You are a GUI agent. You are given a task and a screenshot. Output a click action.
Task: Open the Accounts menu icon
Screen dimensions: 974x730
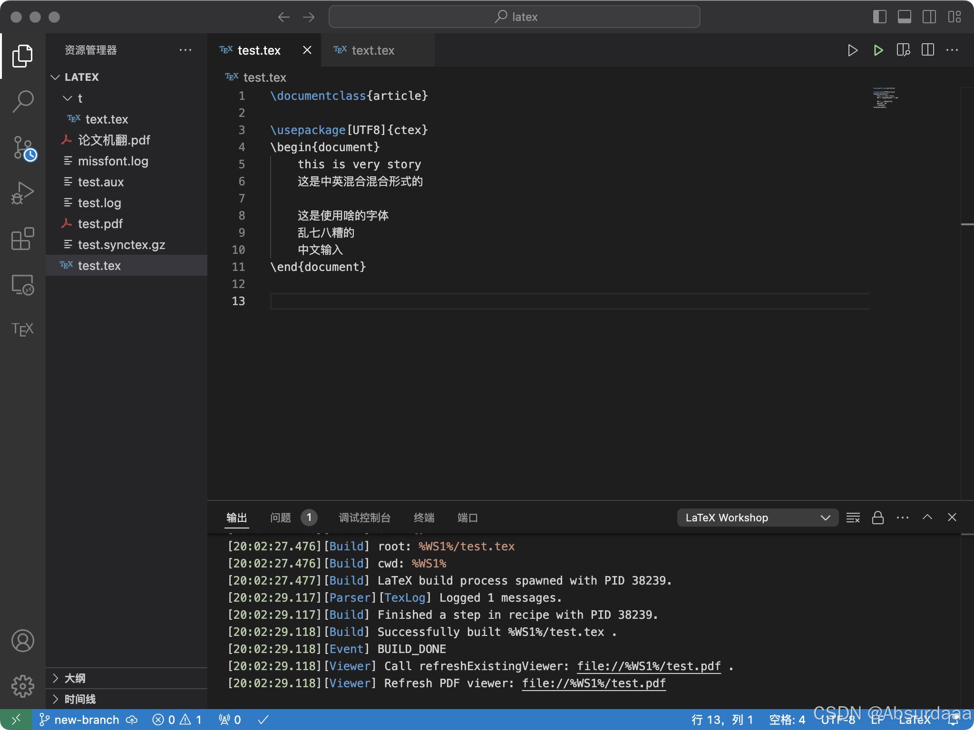tap(22, 641)
